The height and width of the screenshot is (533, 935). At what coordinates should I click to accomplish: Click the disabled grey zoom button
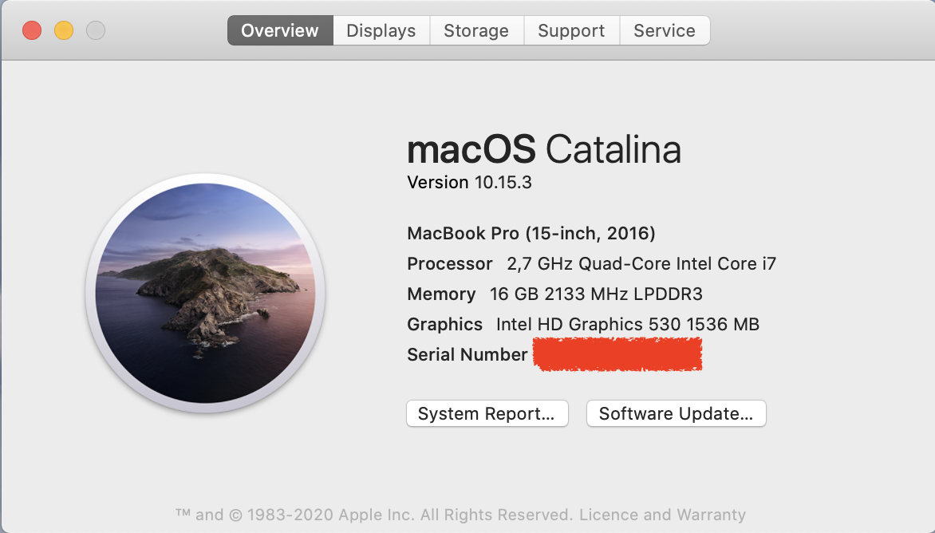96,30
